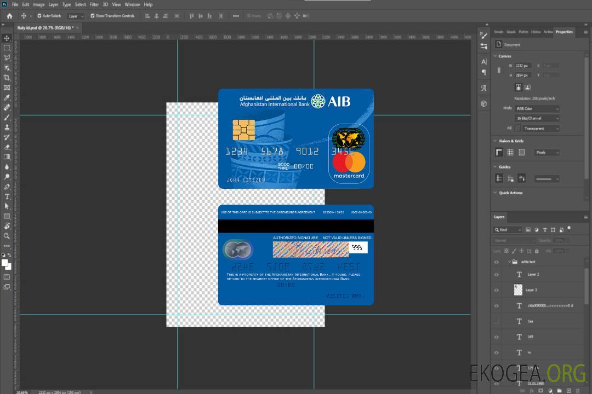Switch to the Swatches panel tab
This screenshot has width=592, height=394.
pyautogui.click(x=499, y=32)
